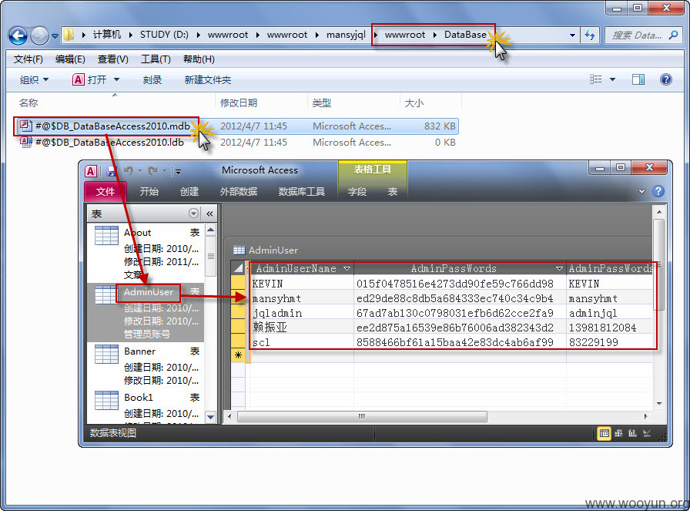Open the 查看(V) menu
The width and height of the screenshot is (690, 511).
click(112, 59)
